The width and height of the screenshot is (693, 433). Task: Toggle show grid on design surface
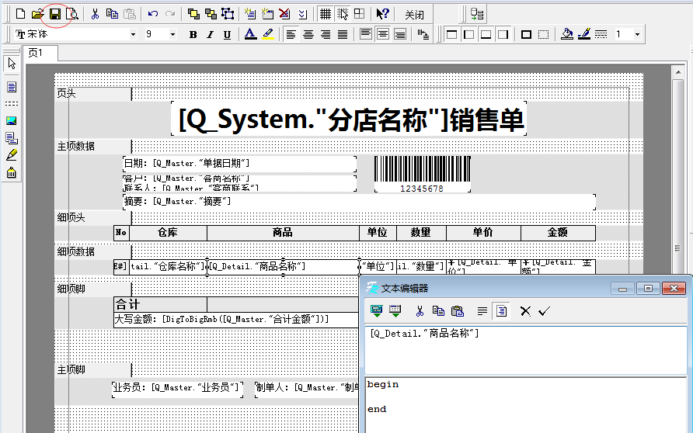tap(326, 14)
